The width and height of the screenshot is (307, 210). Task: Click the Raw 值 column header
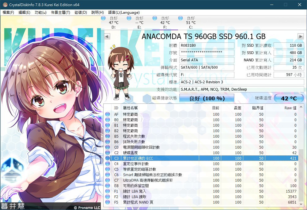(x=282, y=108)
